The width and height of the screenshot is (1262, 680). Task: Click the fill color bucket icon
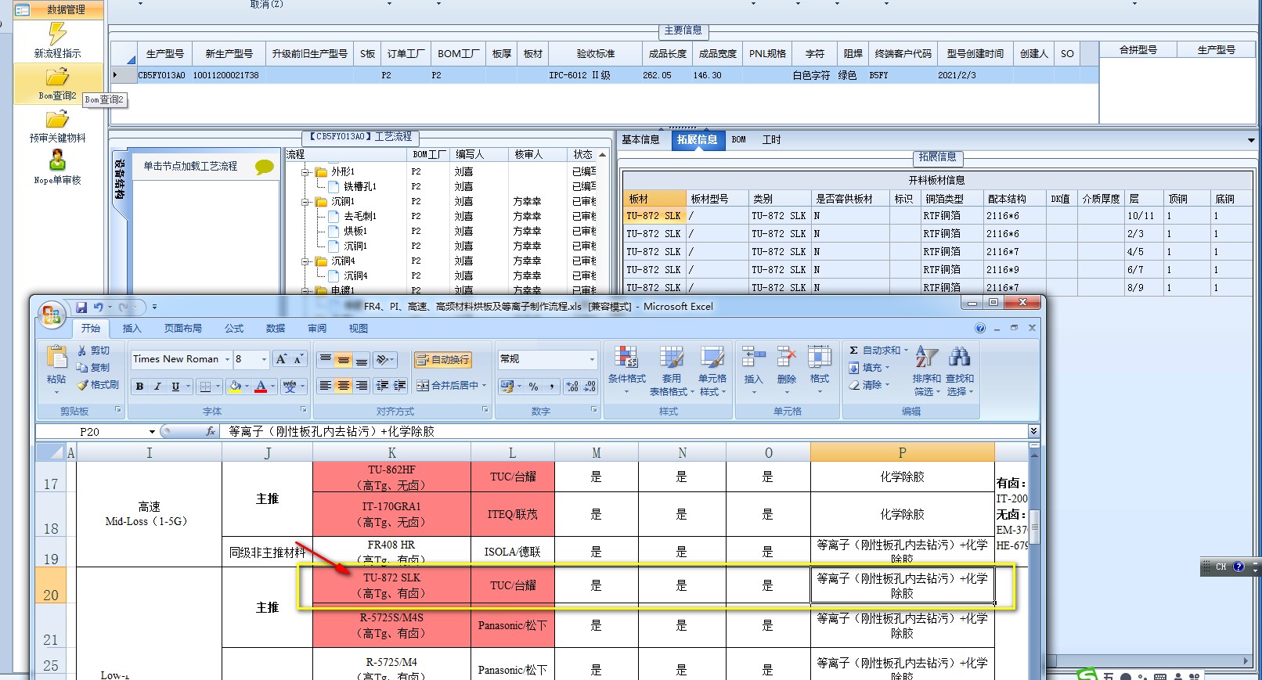[x=234, y=386]
